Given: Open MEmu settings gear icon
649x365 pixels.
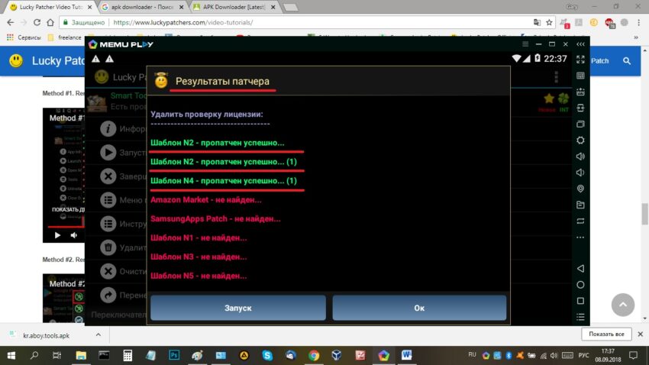Looking at the screenshot, I should (580, 141).
